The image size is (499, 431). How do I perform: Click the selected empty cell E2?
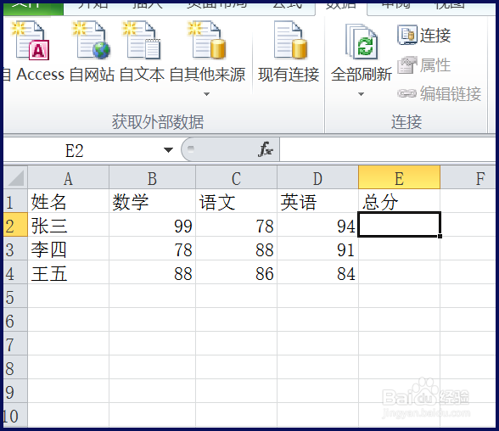[400, 225]
